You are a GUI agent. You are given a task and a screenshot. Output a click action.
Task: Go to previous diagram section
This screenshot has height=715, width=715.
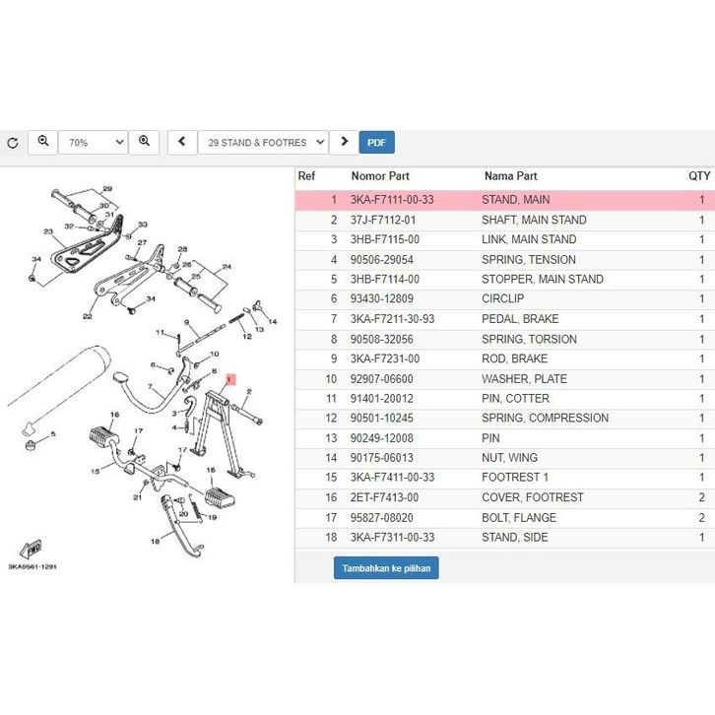click(x=182, y=143)
